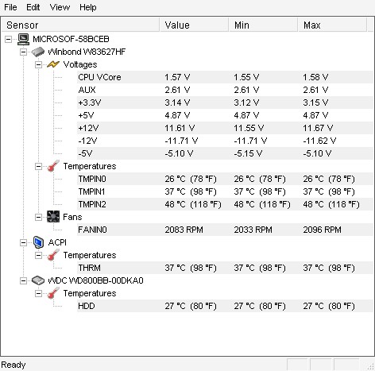
Task: Open the Help menu
Action: pyautogui.click(x=88, y=7)
